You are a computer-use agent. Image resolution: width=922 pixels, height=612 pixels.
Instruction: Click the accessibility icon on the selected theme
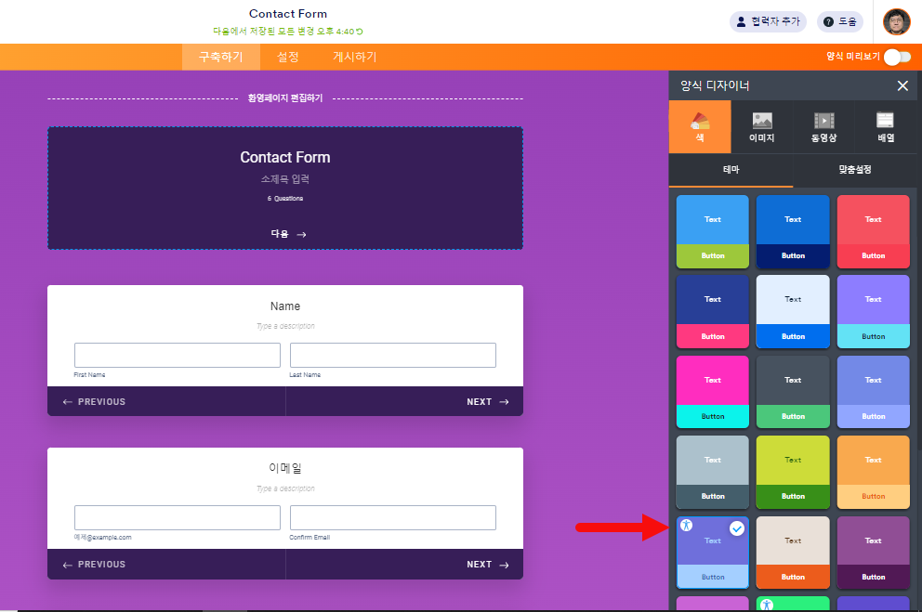pyautogui.click(x=686, y=525)
